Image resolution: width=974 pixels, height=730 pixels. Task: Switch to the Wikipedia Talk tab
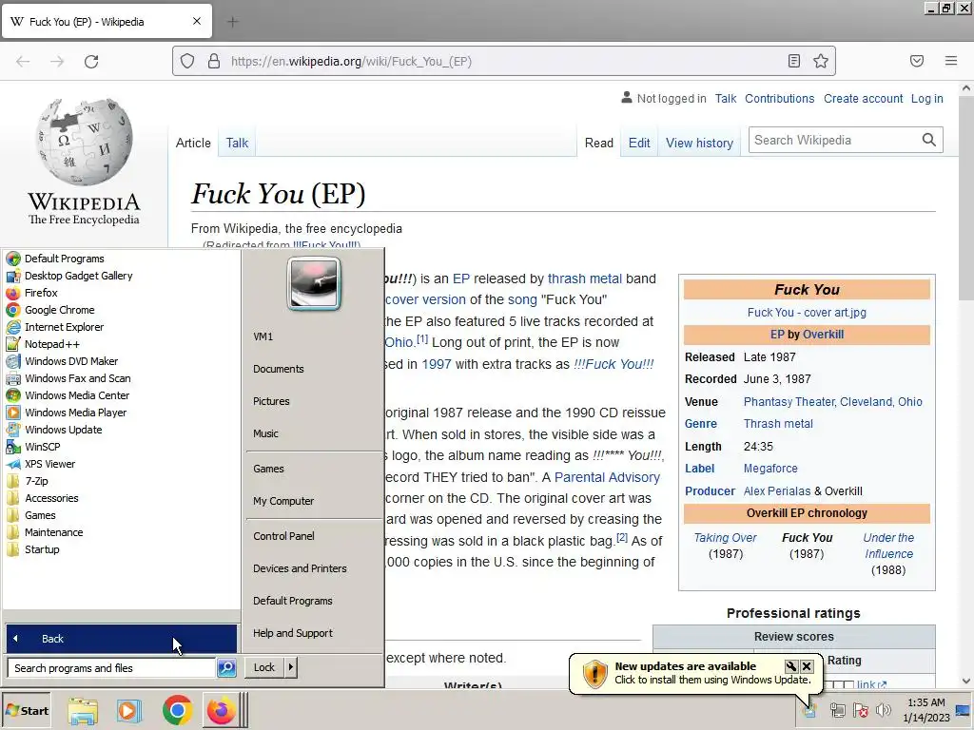[x=237, y=143]
